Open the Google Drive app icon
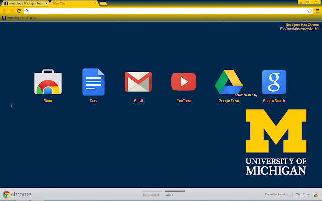This screenshot has width=322, height=201. [229, 82]
